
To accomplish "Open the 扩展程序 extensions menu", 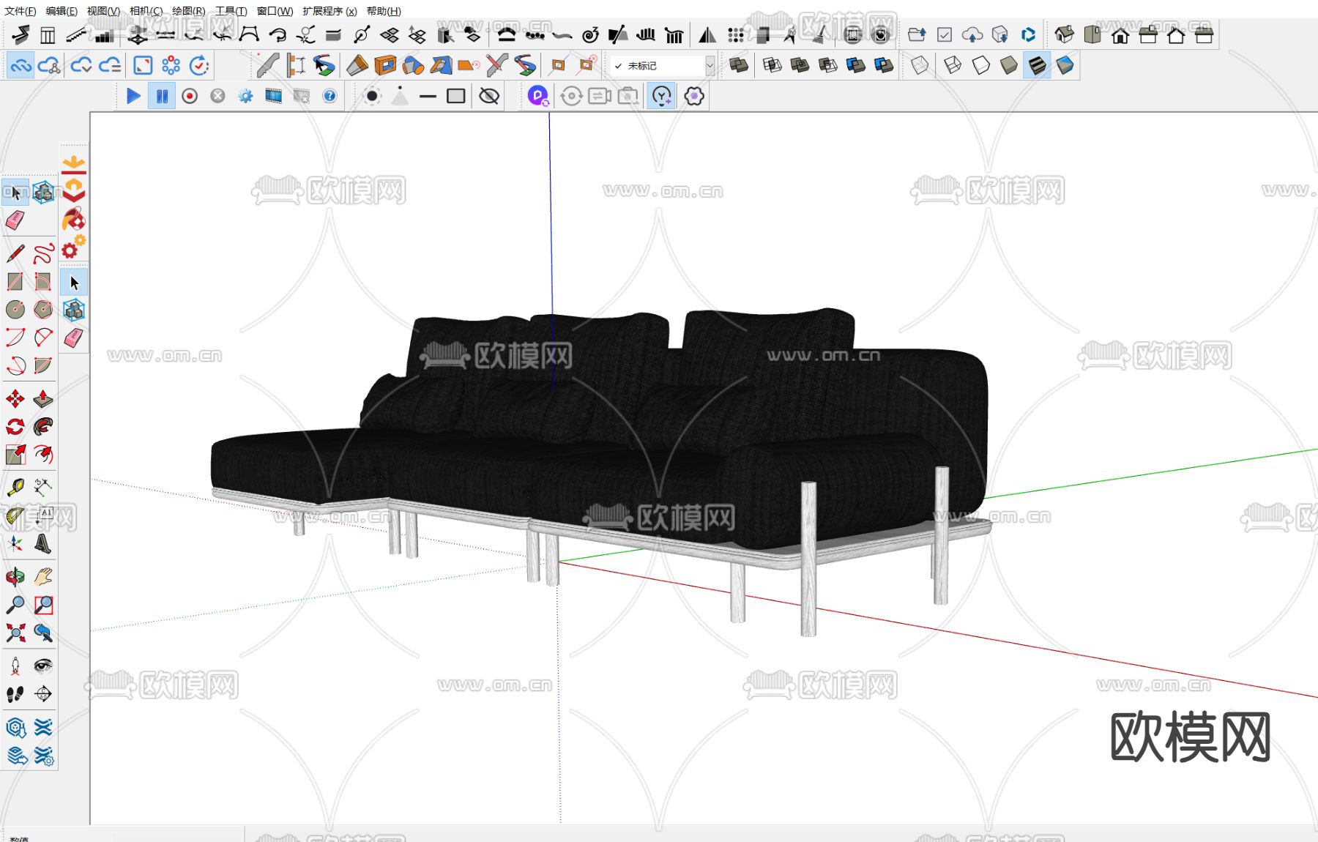I will click(x=329, y=11).
